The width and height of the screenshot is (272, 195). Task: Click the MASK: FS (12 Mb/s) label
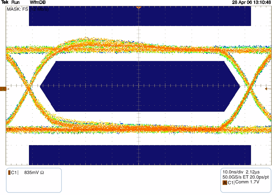(x=28, y=9)
